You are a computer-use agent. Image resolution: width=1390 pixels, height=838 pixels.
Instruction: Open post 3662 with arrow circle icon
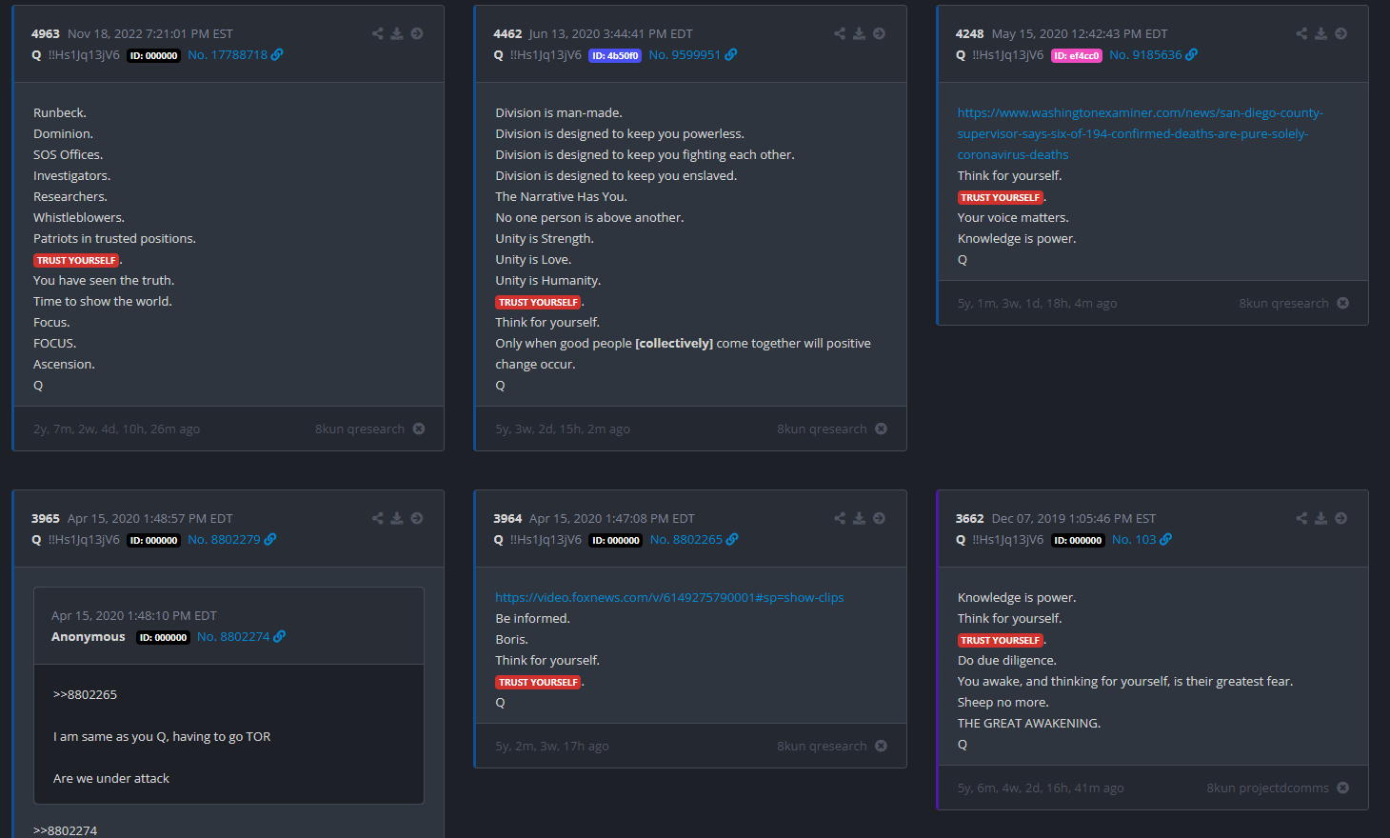1340,518
